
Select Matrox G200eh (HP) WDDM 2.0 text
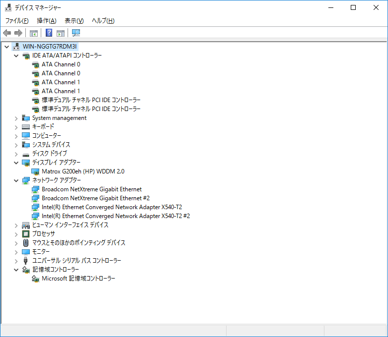[83, 171]
